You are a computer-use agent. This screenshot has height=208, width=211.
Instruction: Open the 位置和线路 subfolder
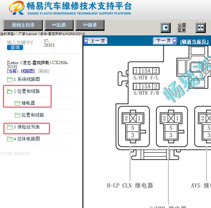pyautogui.click(x=33, y=115)
